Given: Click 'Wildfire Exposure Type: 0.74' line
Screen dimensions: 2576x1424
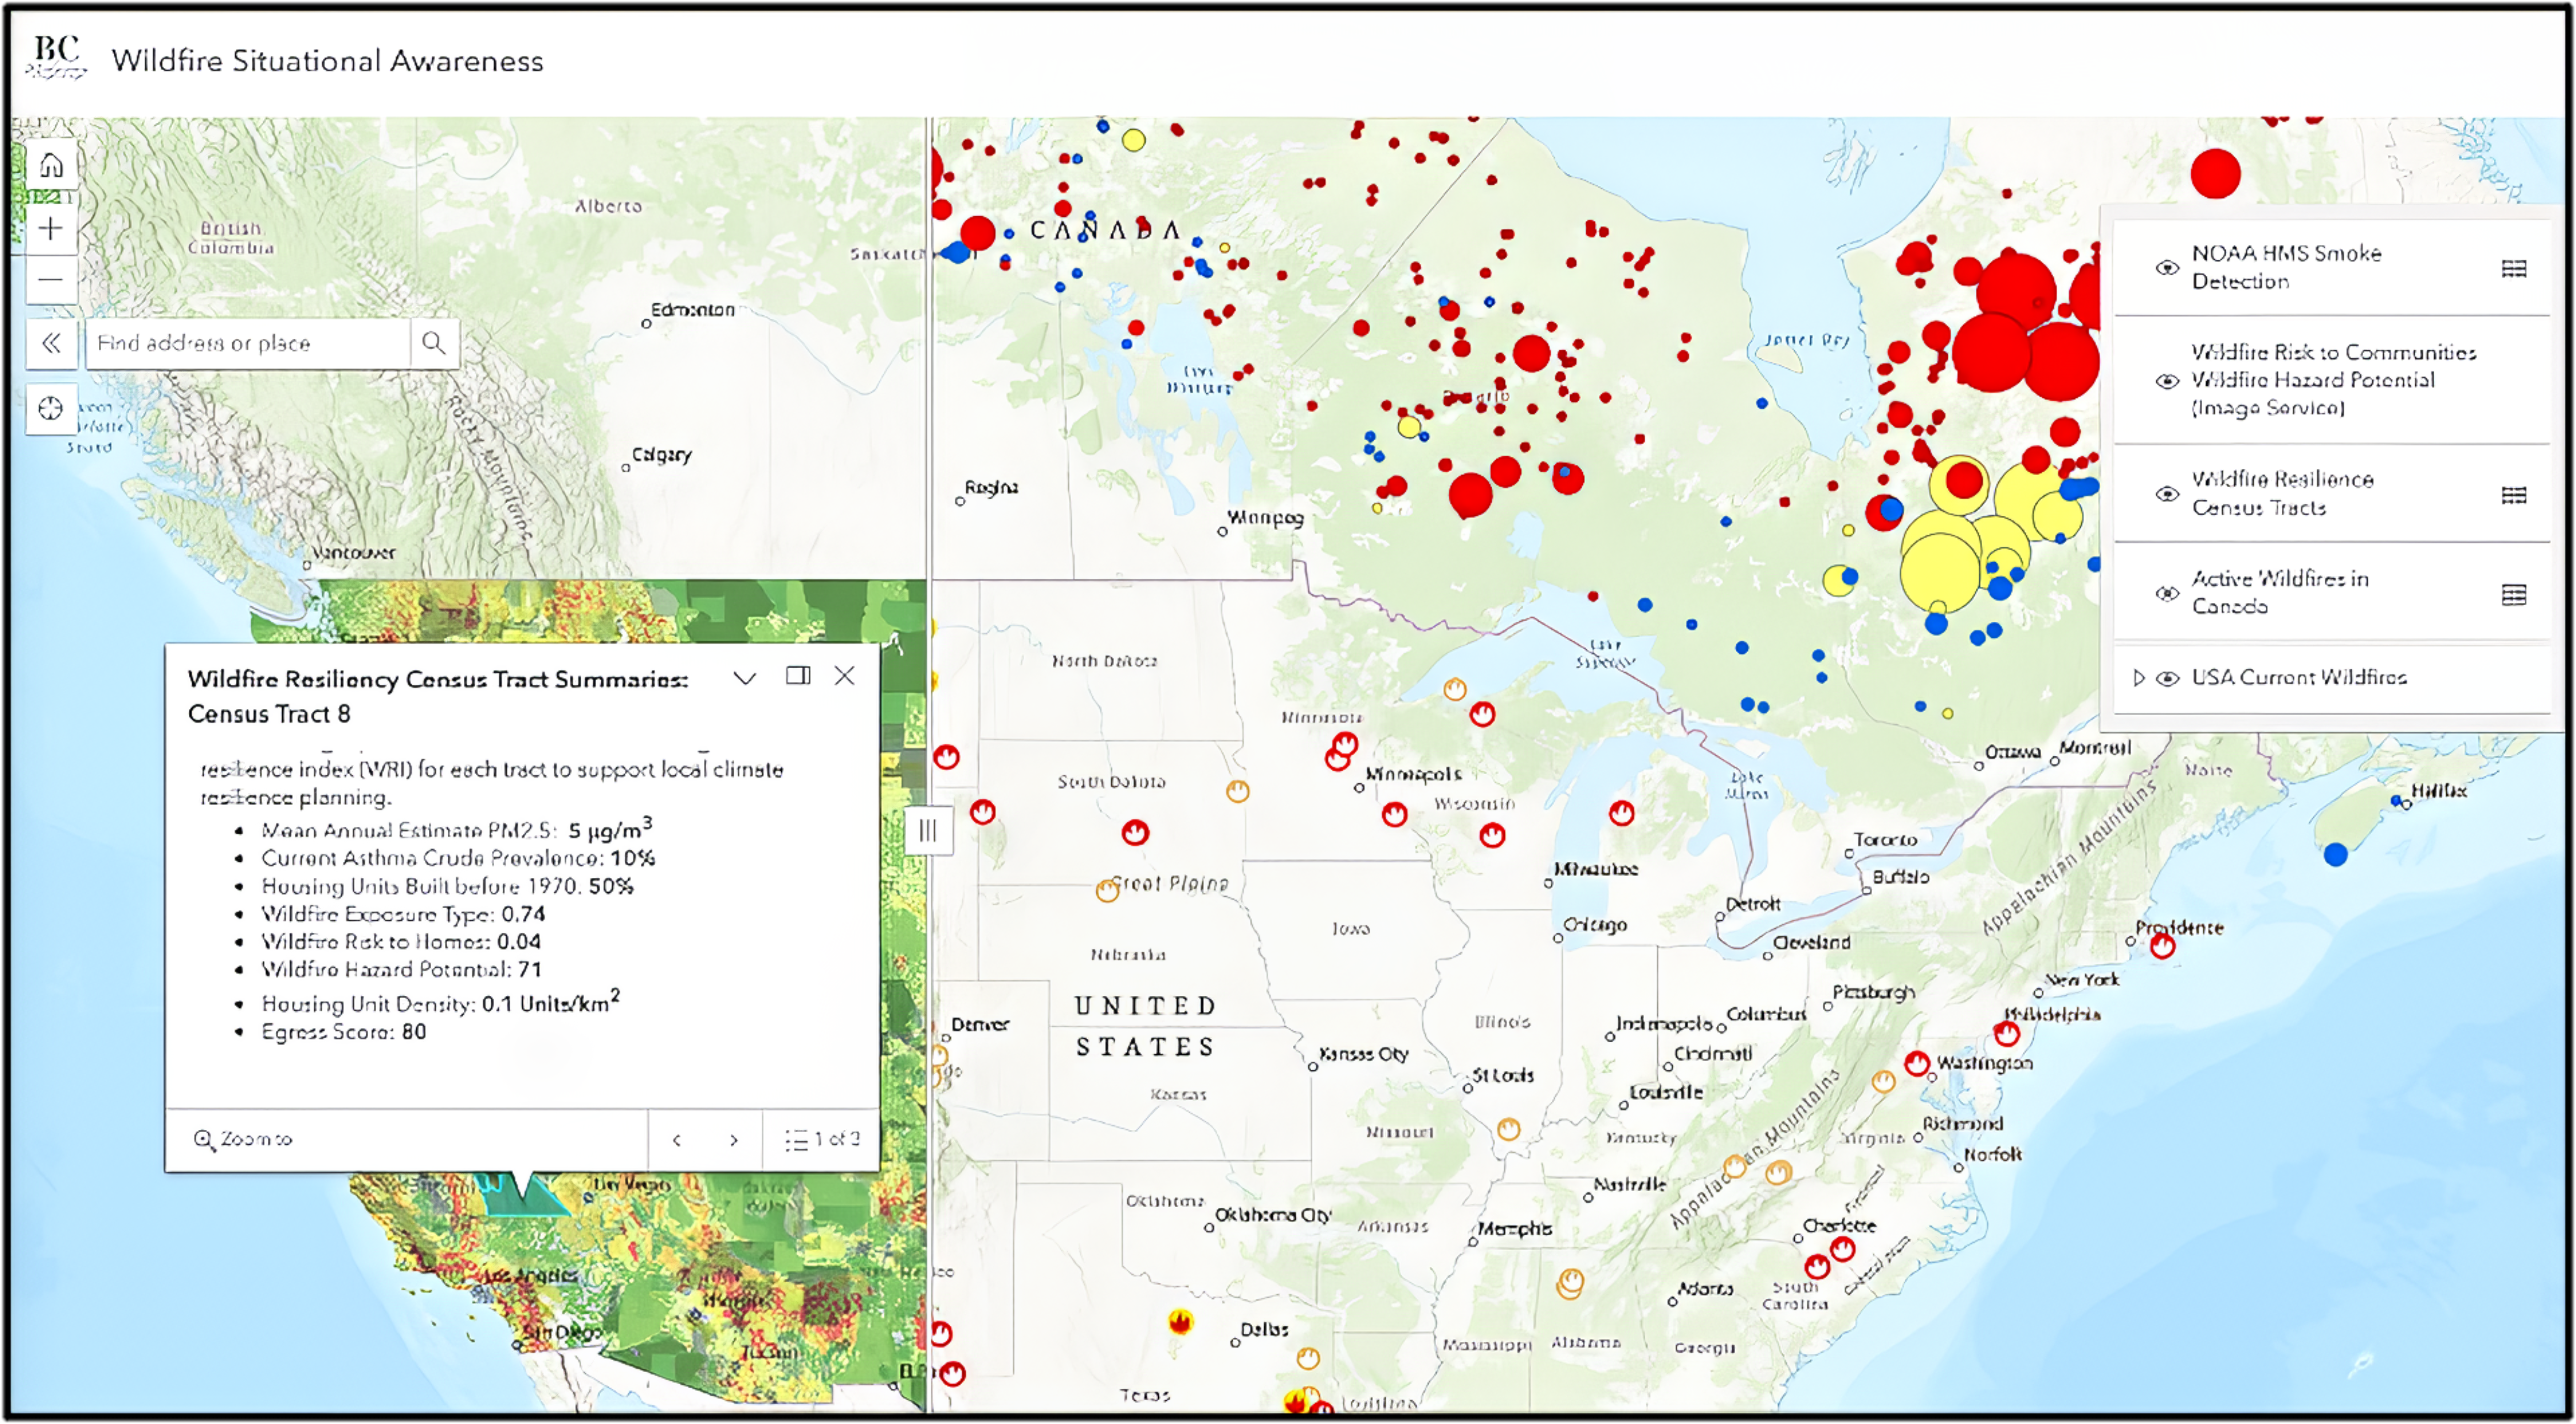Looking at the screenshot, I should coord(403,913).
